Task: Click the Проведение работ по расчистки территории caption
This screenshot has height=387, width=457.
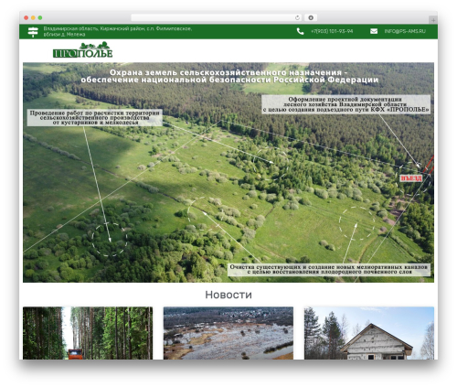Action: (x=95, y=117)
